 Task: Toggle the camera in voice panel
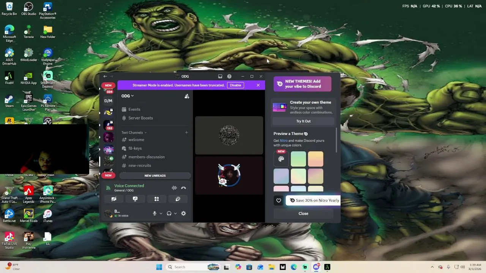coord(114,199)
